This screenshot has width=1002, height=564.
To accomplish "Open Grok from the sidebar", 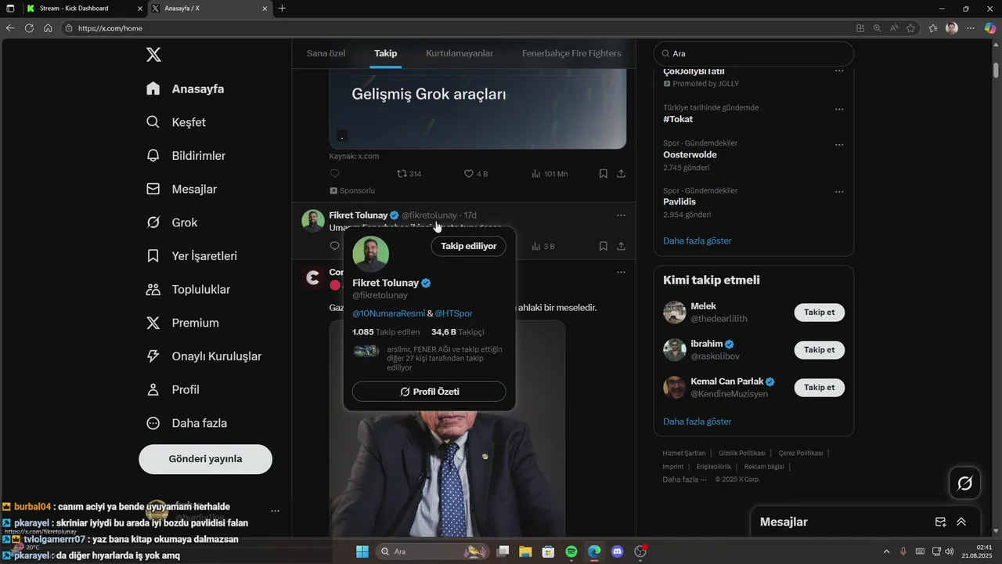I will 172,222.
